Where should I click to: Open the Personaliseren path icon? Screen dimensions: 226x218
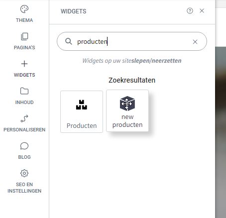click(x=24, y=118)
